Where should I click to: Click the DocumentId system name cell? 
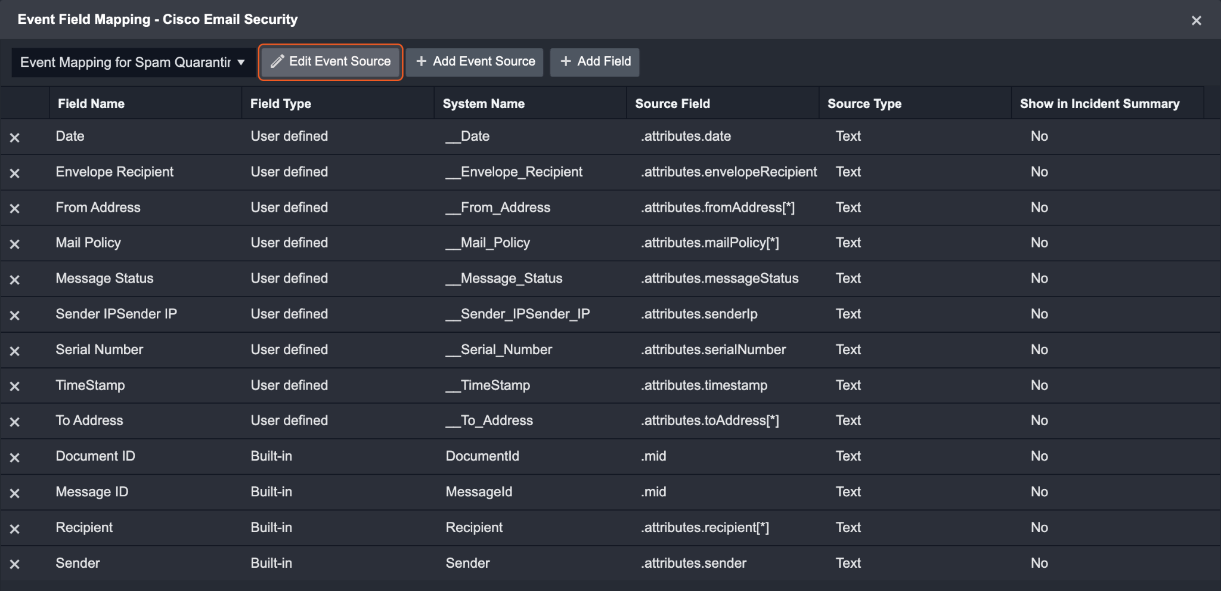[x=482, y=456]
